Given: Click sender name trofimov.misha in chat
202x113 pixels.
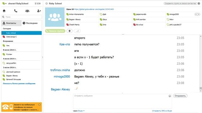Looking at the screenshot, I should 60,70.
